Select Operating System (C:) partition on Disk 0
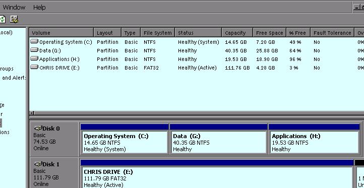 click(124, 139)
